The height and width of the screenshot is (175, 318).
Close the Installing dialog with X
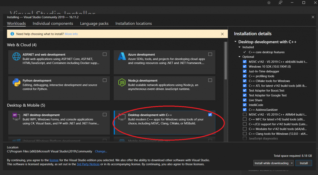pos(313,17)
